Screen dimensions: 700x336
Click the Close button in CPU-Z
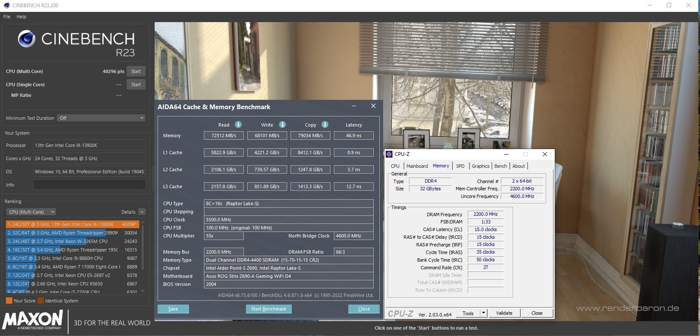click(x=537, y=313)
